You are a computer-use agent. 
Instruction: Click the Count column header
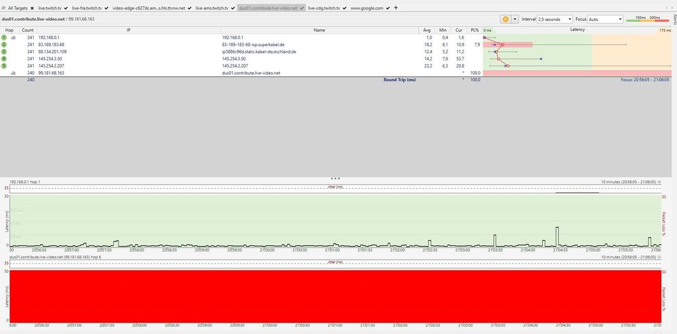tap(28, 30)
